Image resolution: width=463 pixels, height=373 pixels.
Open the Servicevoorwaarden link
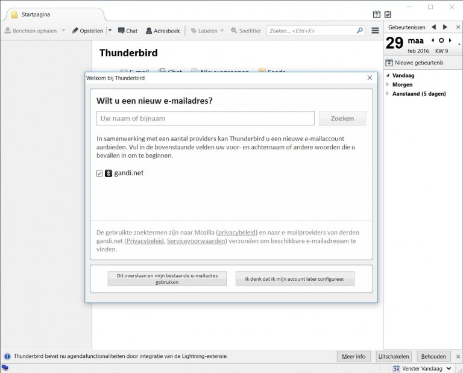(196, 241)
